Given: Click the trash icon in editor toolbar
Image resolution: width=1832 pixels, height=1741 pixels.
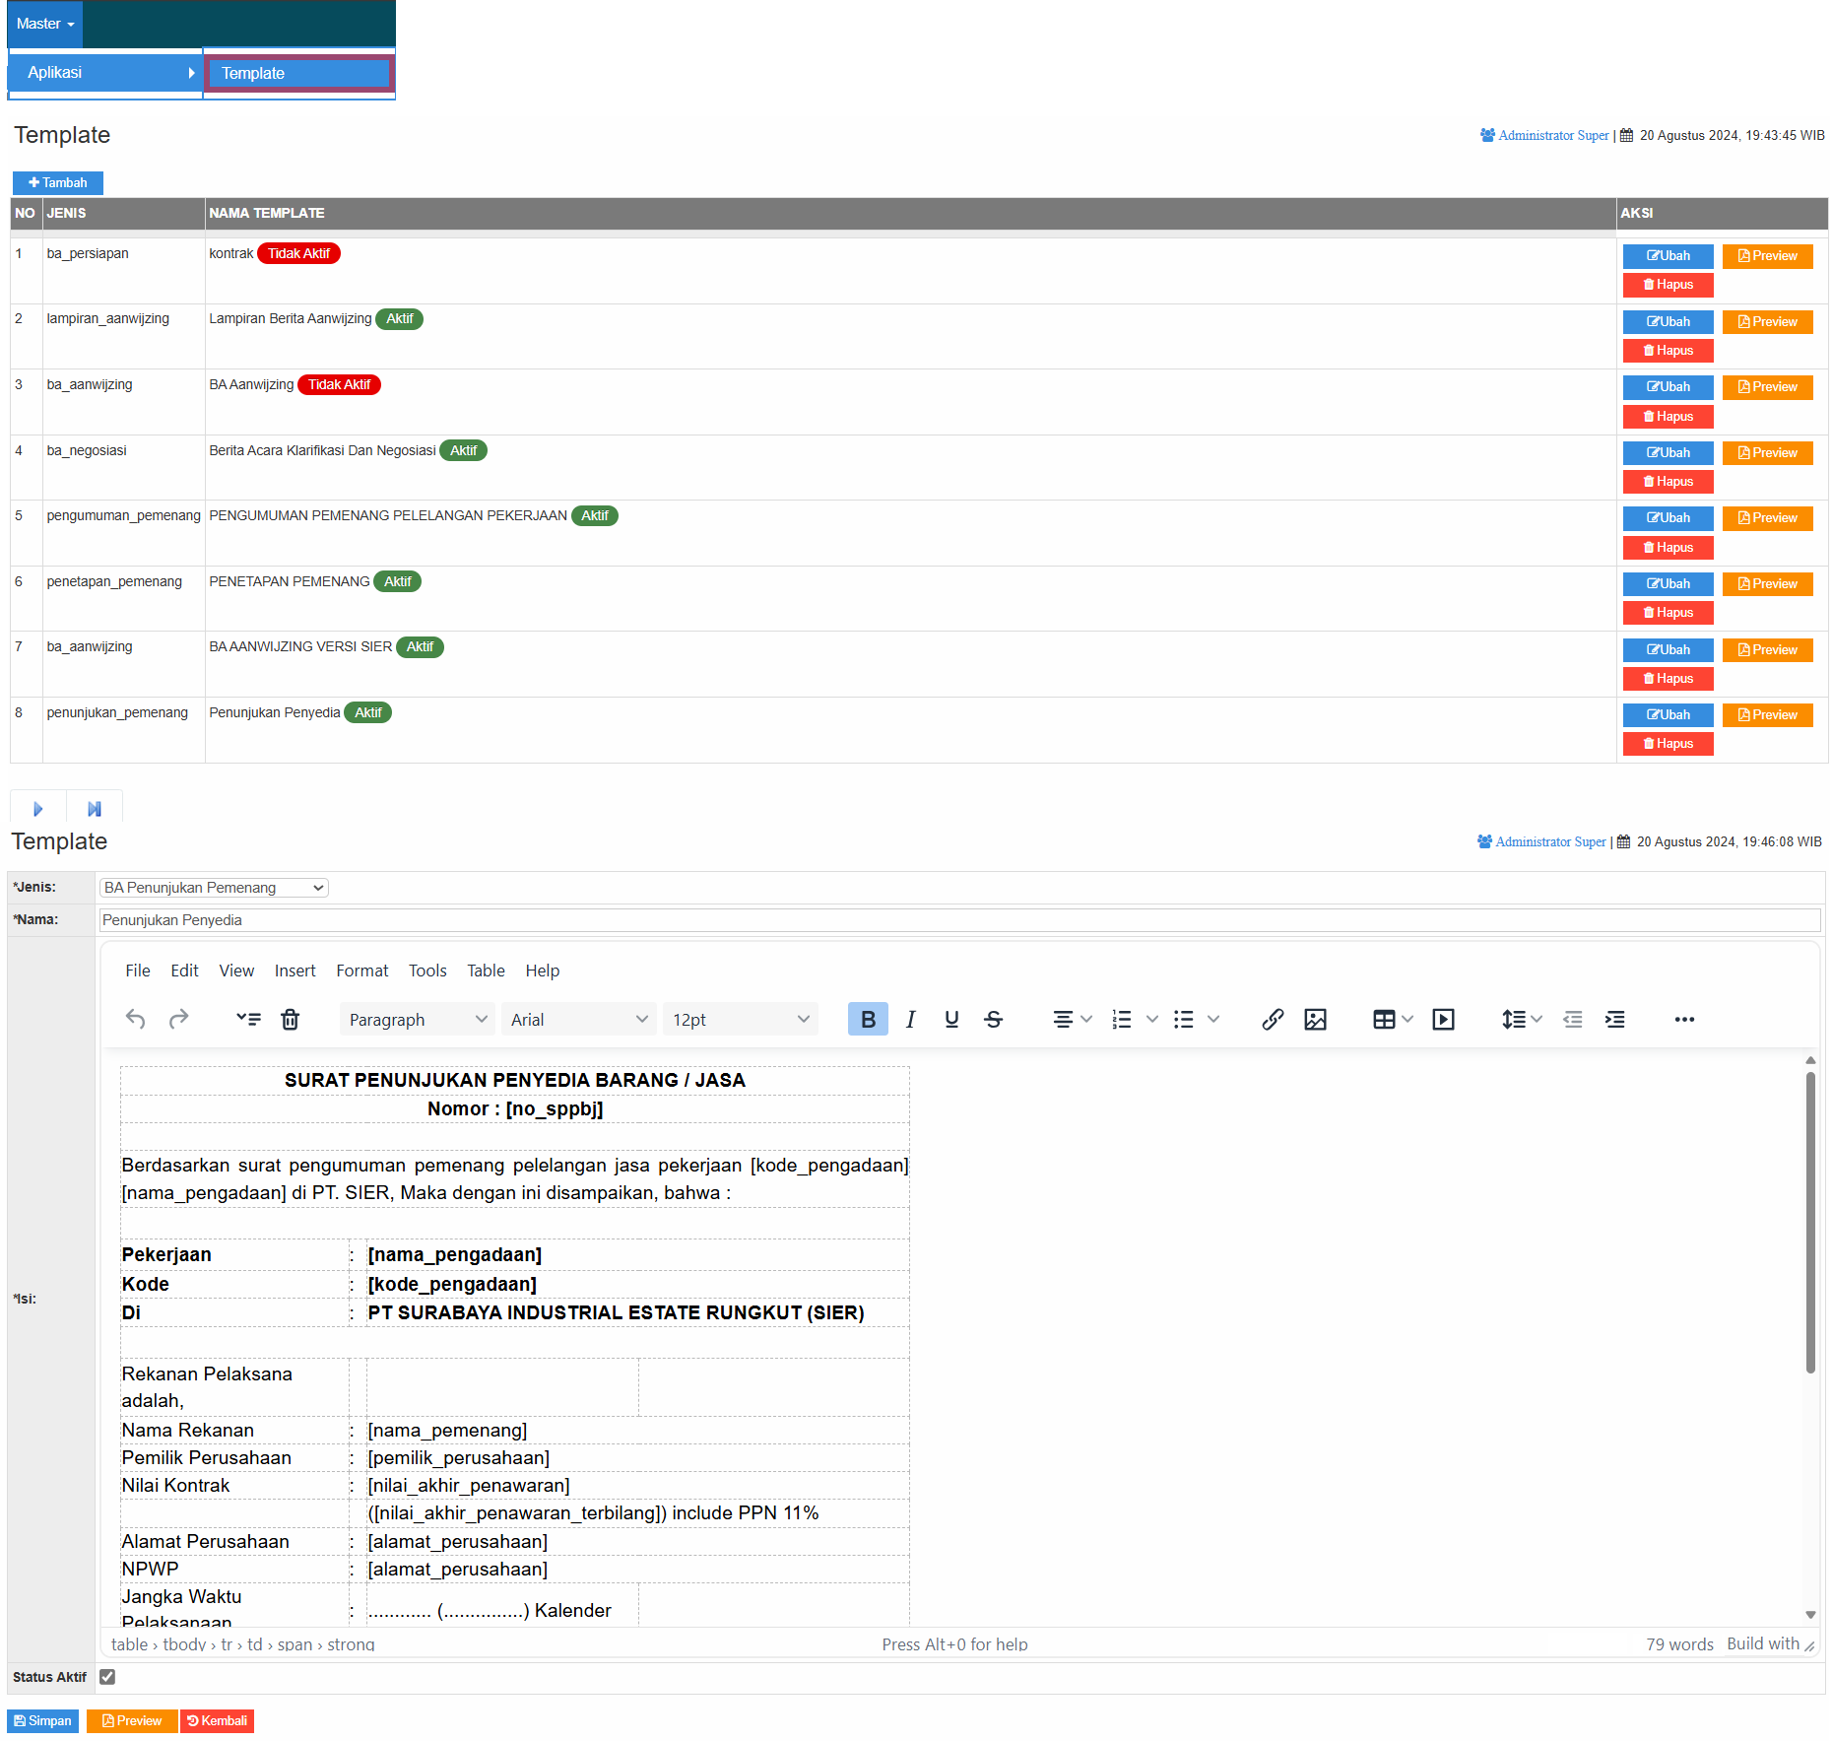Looking at the screenshot, I should click(290, 1019).
